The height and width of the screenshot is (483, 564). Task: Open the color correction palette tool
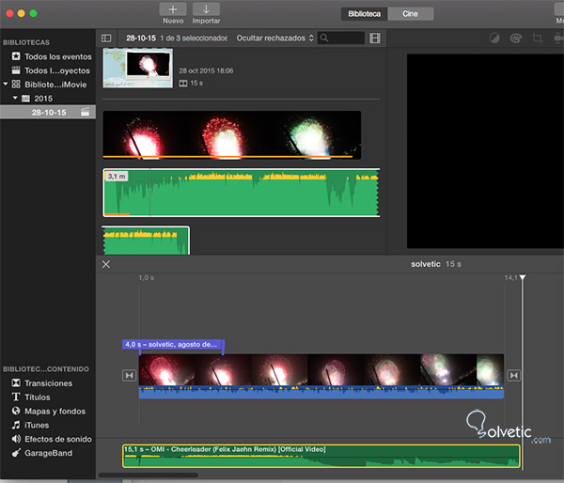pyautogui.click(x=516, y=39)
